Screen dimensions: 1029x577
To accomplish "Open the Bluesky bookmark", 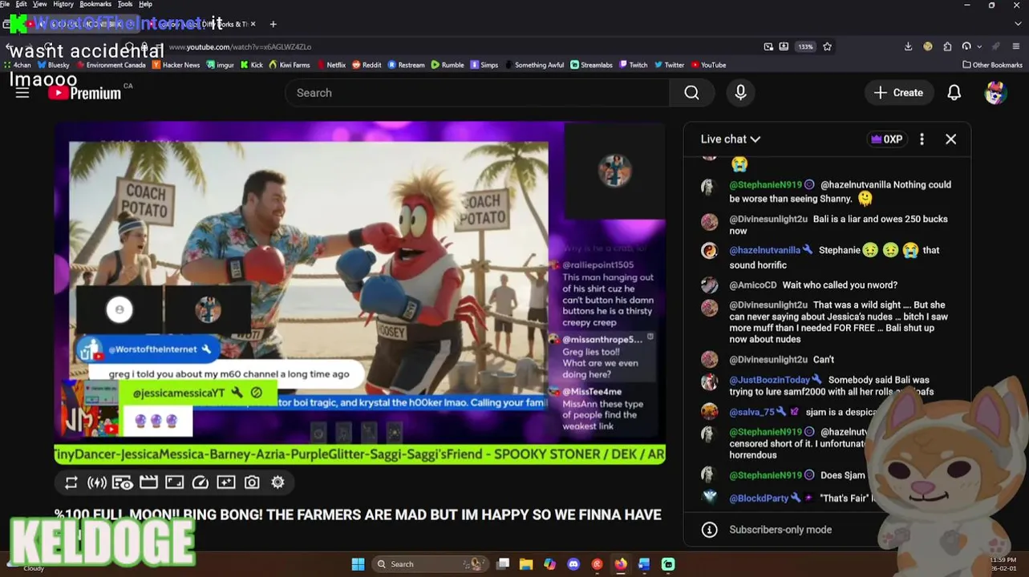I will tap(54, 65).
